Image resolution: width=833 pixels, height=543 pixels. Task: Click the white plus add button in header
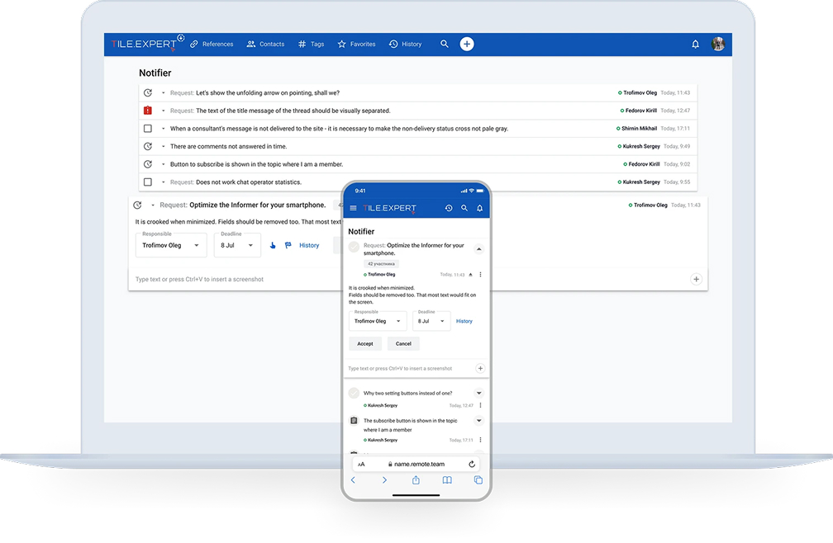[x=466, y=44]
